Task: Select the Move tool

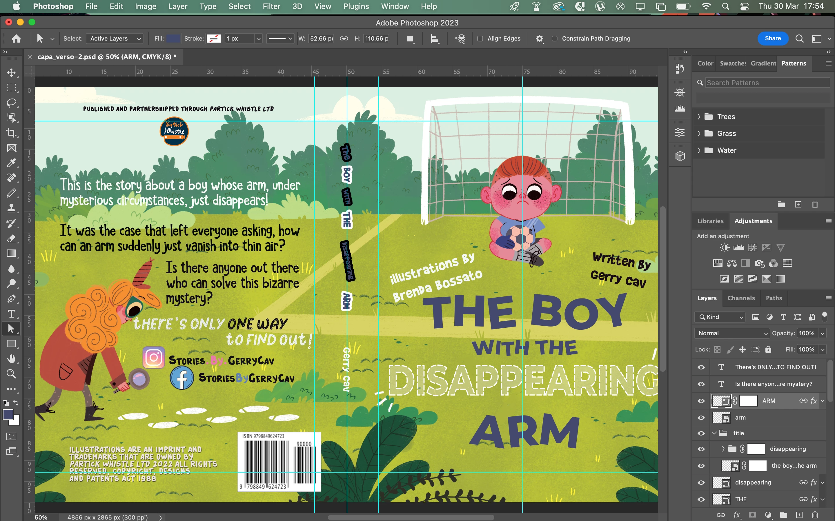Action: [x=11, y=73]
